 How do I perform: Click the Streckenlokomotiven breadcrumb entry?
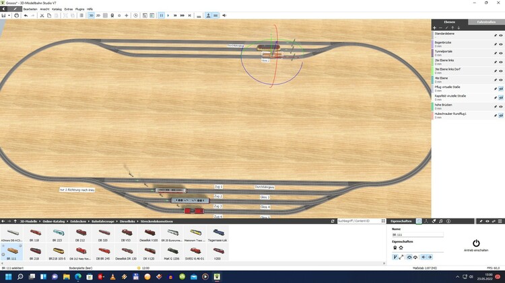pyautogui.click(x=156, y=221)
